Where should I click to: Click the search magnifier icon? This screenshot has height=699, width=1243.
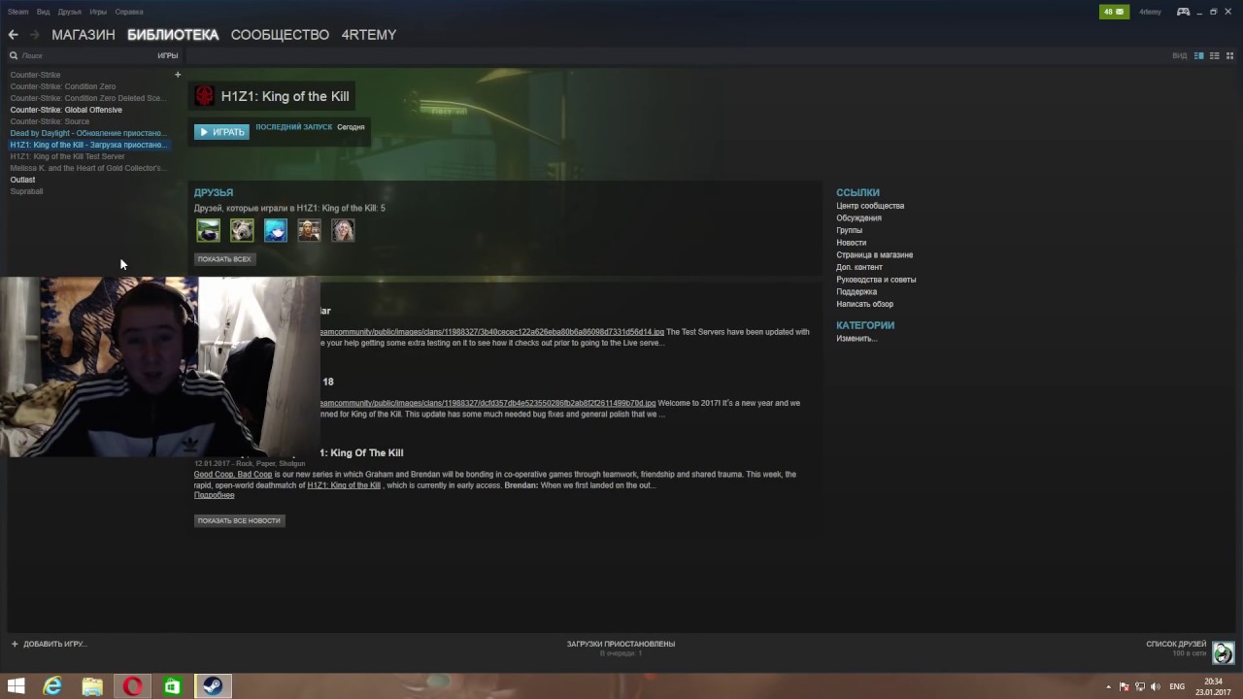14,56
